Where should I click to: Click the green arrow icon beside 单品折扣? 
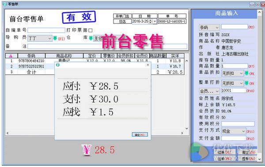(x=246, y=73)
